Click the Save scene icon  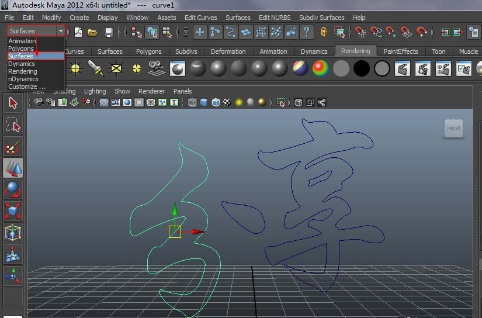tap(108, 32)
